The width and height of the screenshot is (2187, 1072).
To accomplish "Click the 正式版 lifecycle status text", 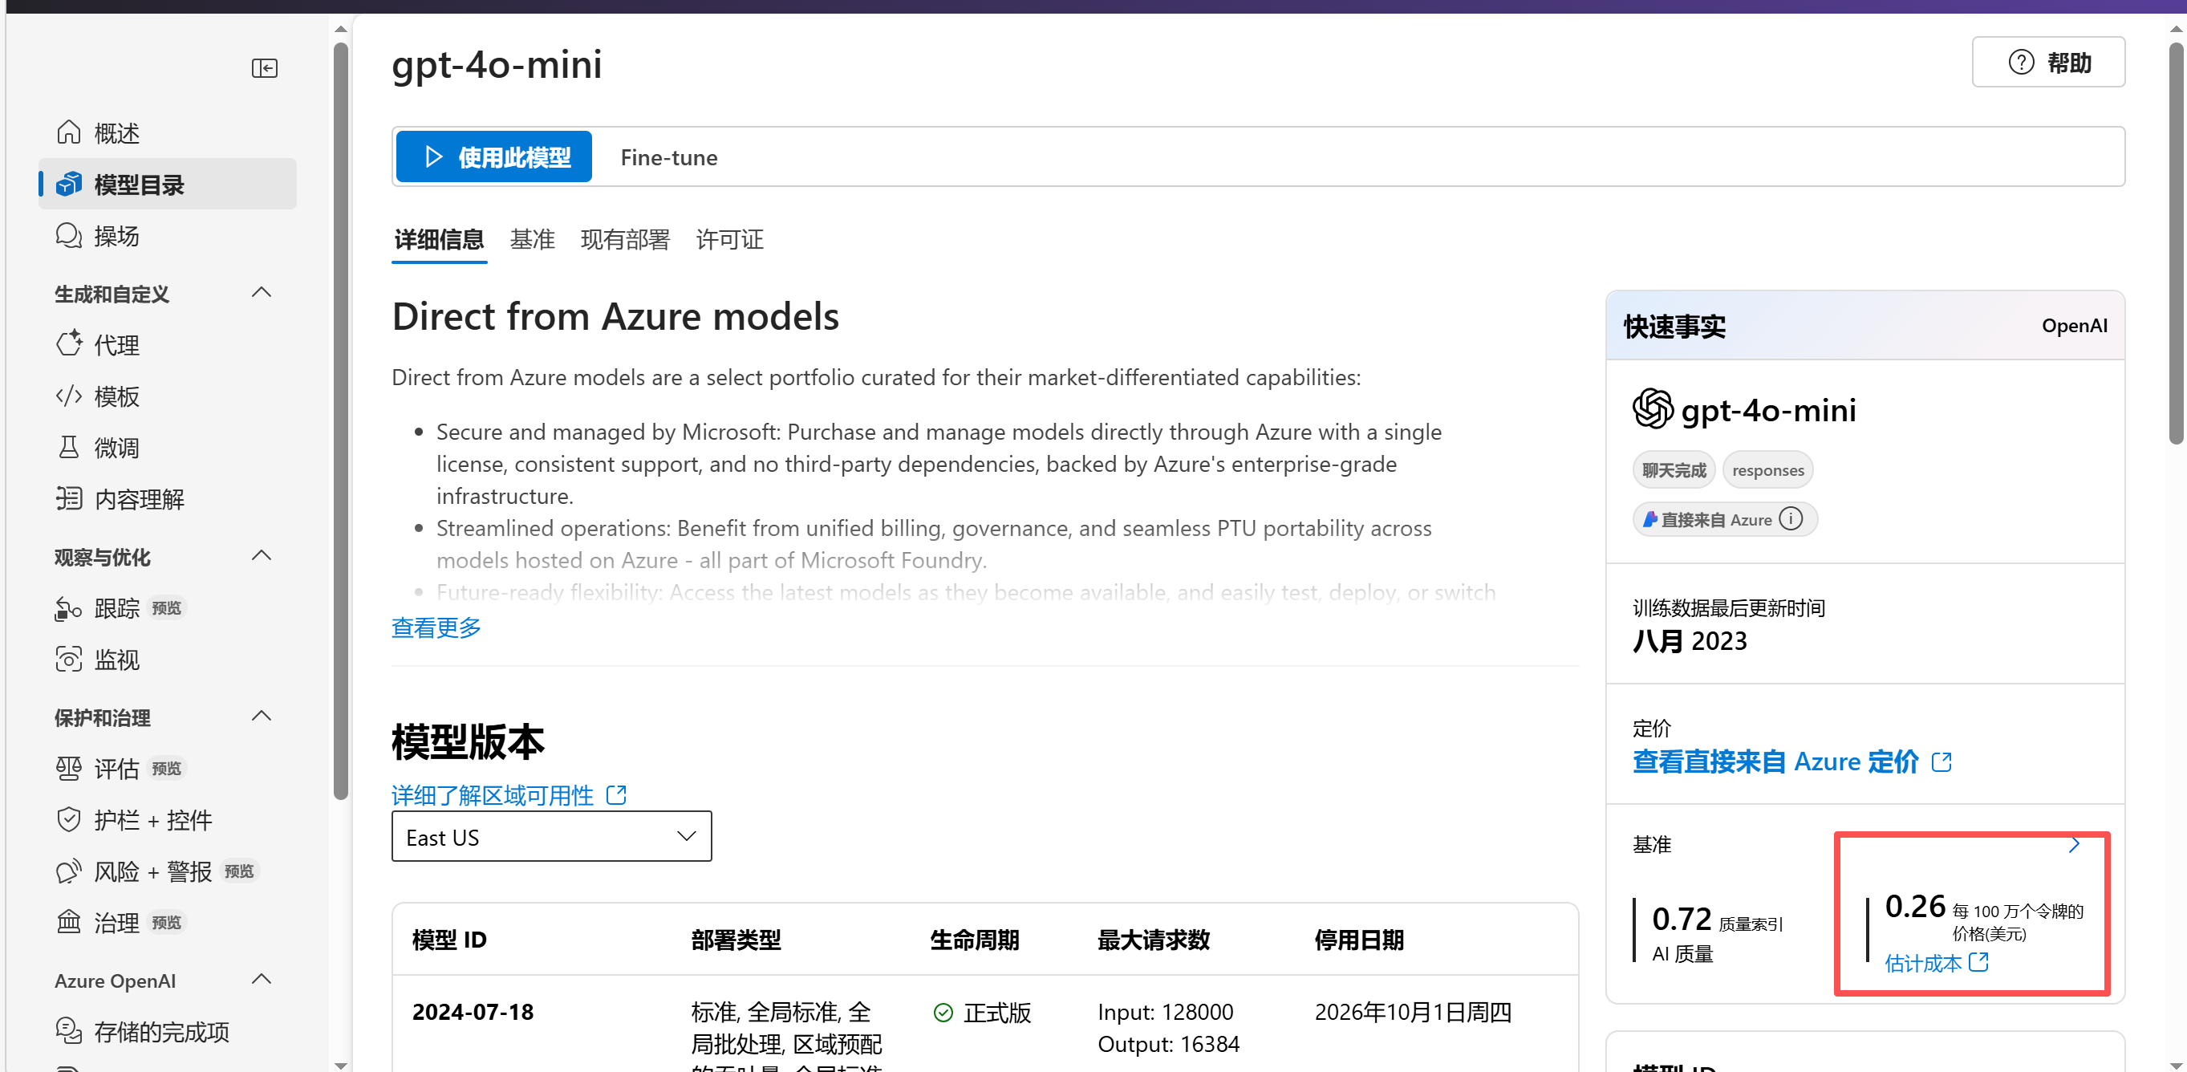I will [x=996, y=1013].
